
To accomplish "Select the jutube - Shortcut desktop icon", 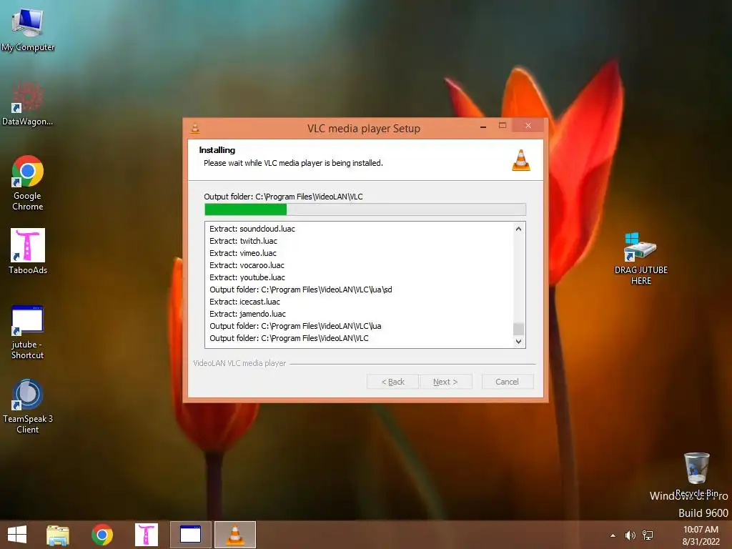I will click(28, 332).
